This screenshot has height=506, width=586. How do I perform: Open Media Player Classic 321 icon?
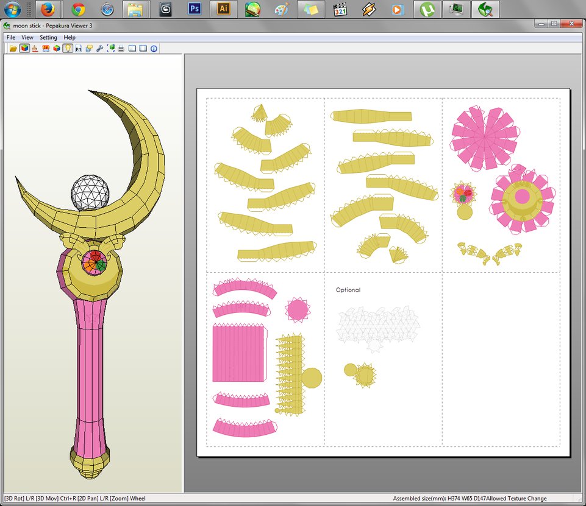pyautogui.click(x=340, y=9)
